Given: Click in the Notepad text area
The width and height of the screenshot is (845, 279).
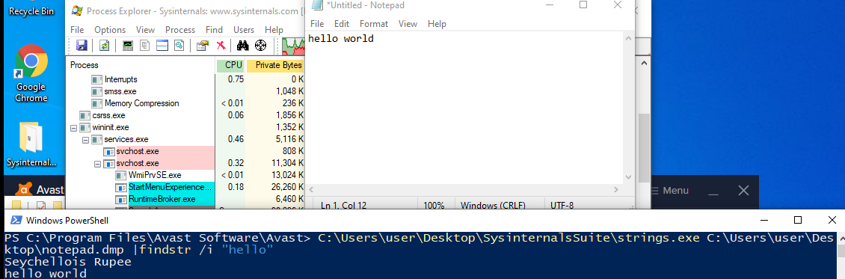Looking at the screenshot, I should 464,107.
